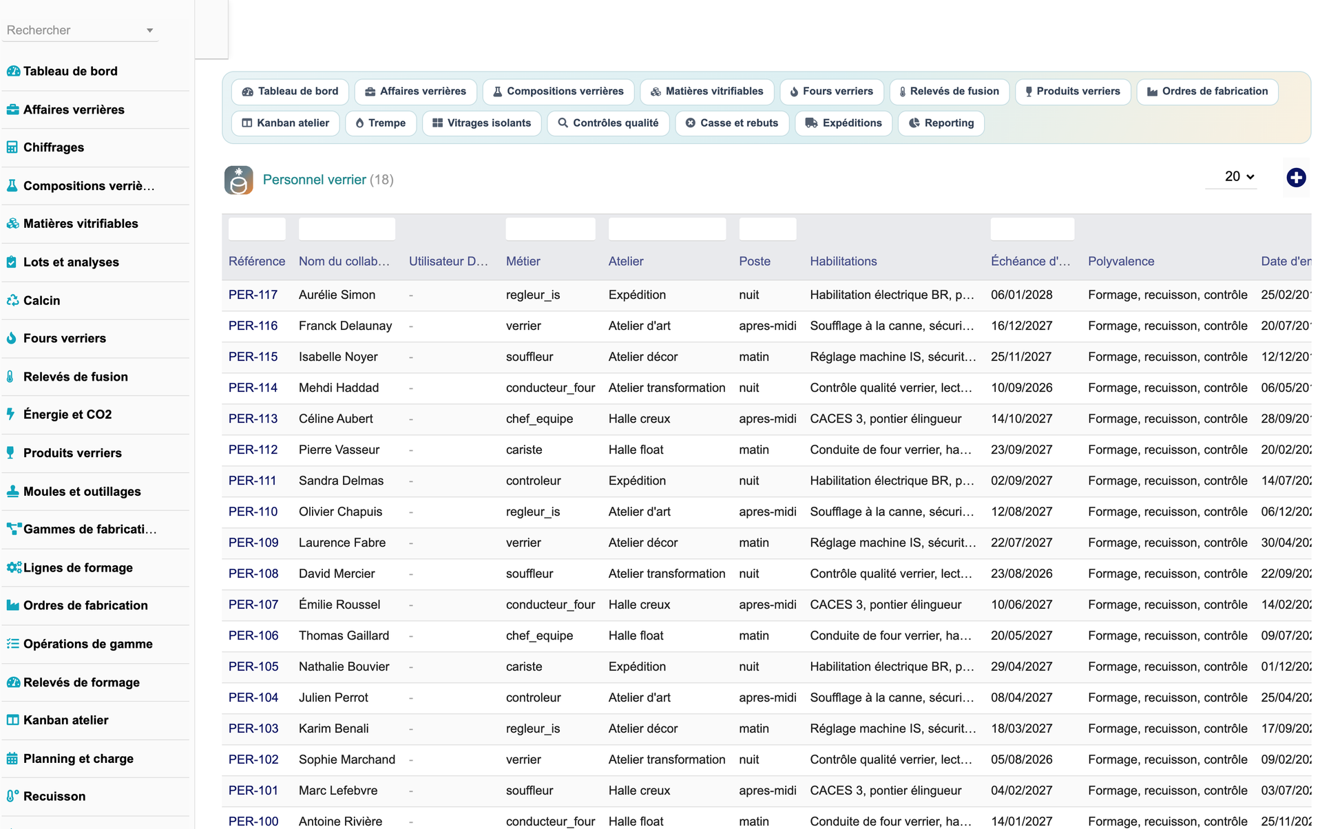Click the Tableau de bord sidebar gauge icon
The image size is (1340, 829).
(x=12, y=71)
